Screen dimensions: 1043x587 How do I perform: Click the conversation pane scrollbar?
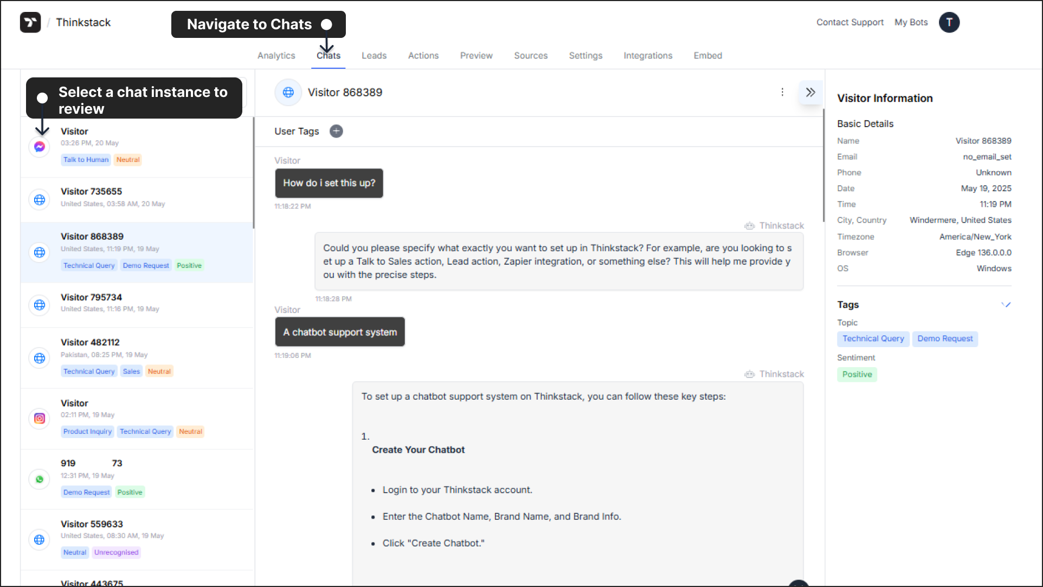coord(823,165)
